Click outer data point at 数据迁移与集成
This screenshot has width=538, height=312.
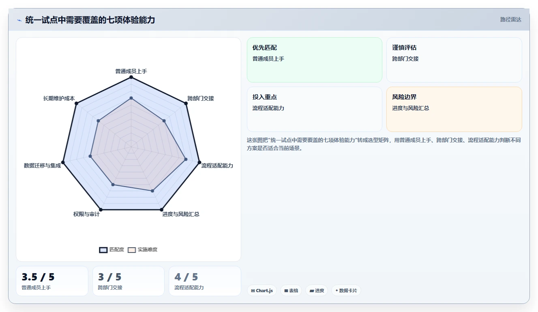[63, 162]
